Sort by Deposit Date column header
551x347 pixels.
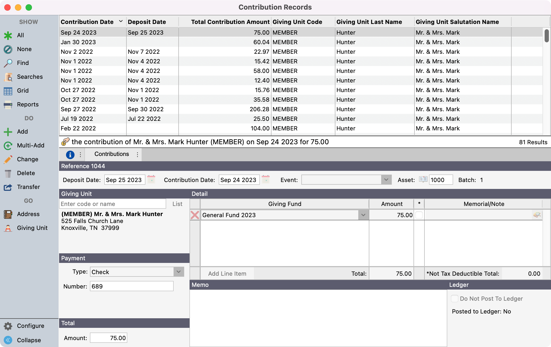point(147,22)
